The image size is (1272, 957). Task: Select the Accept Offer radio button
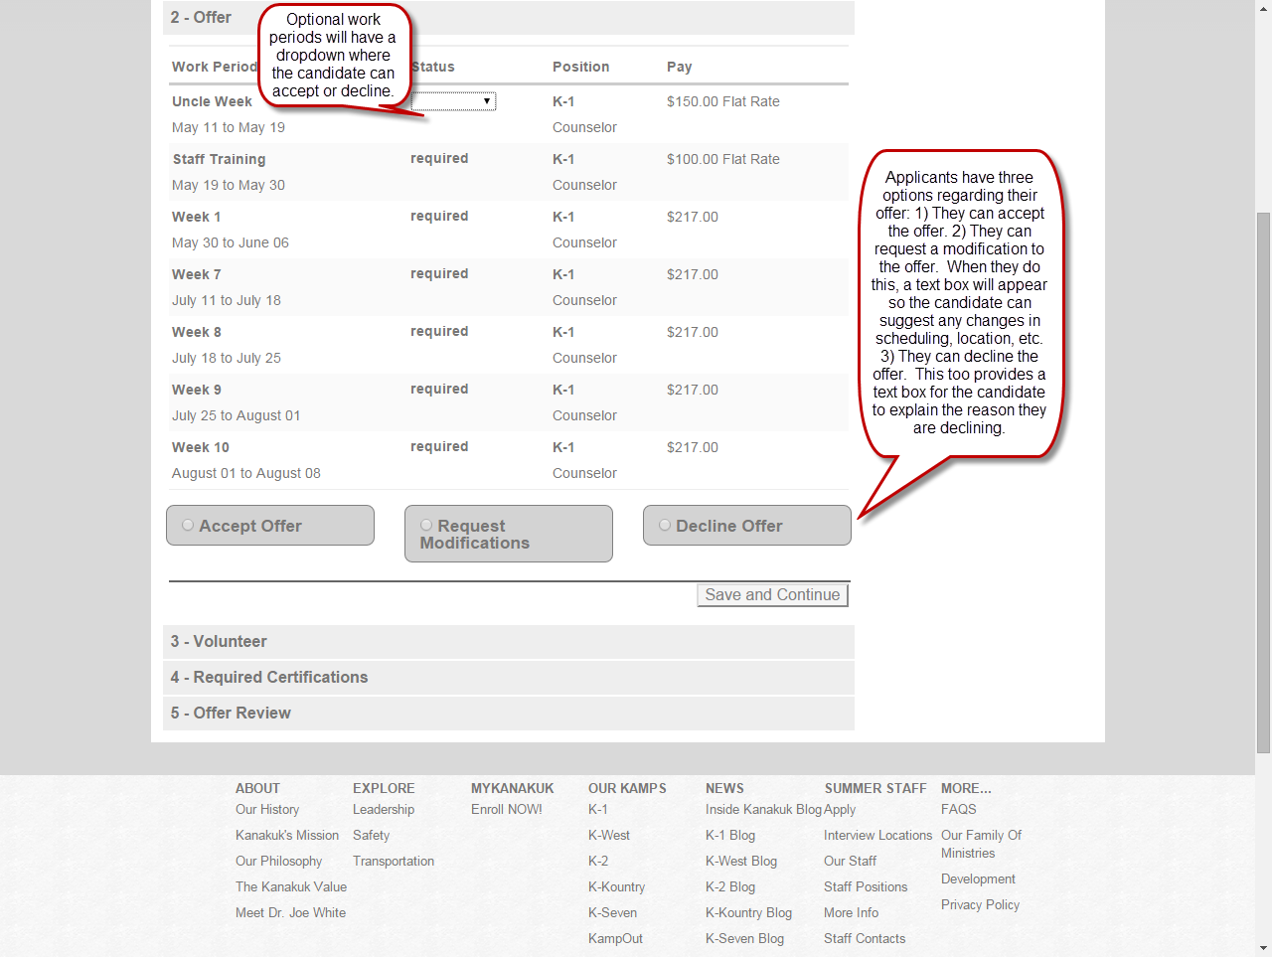click(188, 526)
